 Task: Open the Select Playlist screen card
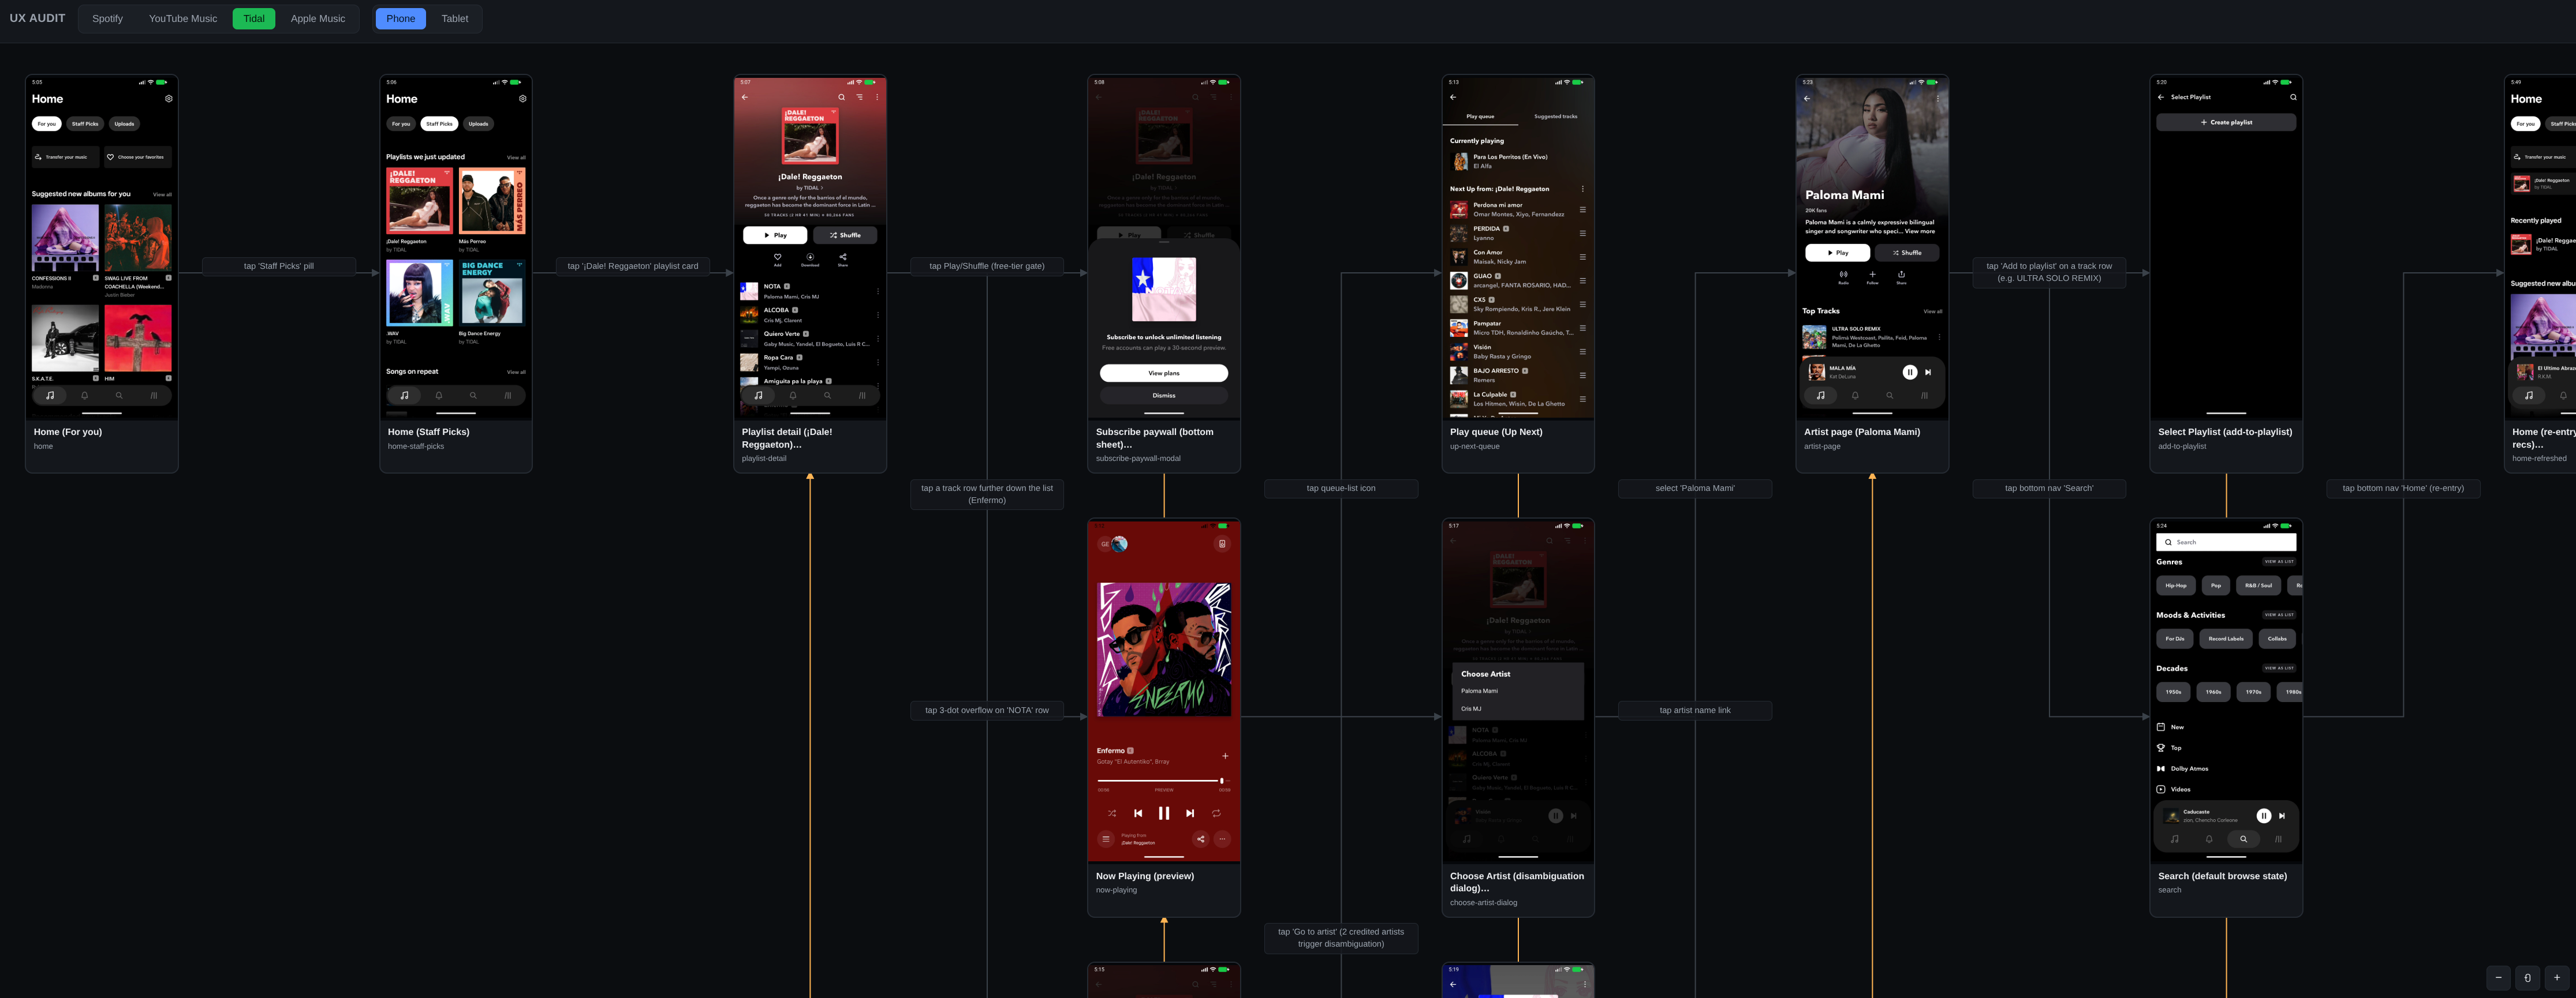(2226, 273)
